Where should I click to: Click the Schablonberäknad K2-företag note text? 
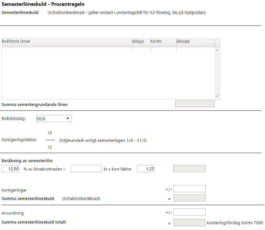click(127, 13)
